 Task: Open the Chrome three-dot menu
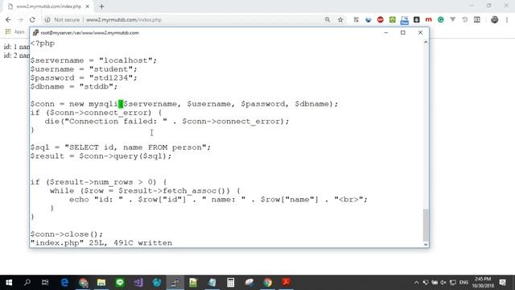pyautogui.click(x=507, y=19)
